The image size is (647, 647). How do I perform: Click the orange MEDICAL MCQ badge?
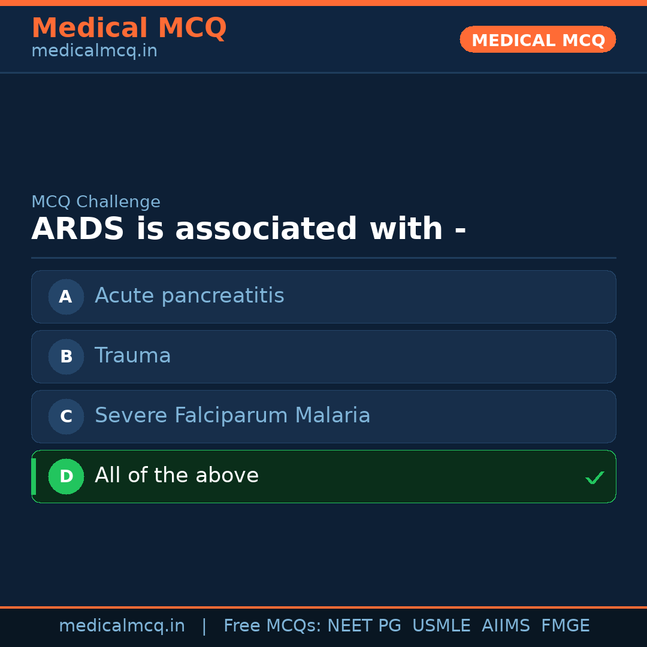coord(537,40)
